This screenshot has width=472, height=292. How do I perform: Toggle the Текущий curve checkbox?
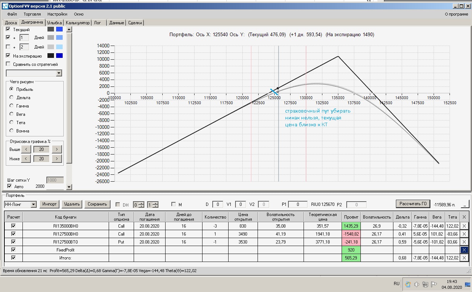pyautogui.click(x=8, y=29)
